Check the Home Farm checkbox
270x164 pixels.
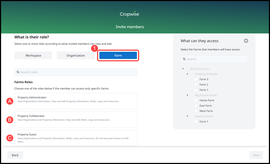pyautogui.click(x=196, y=101)
